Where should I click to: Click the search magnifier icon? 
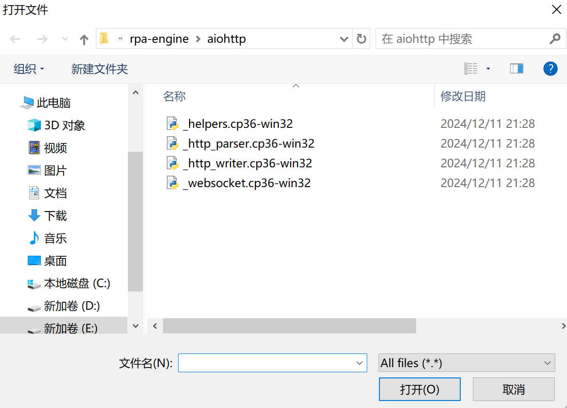[x=555, y=39]
